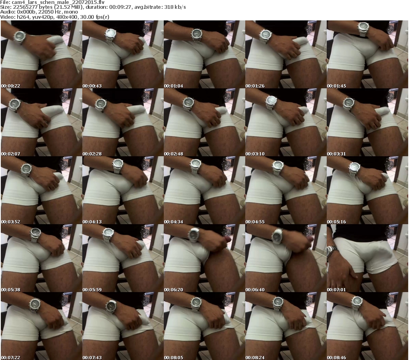Choose the frame stamped 00:02:28
This screenshot has width=409, height=360.
[x=123, y=122]
